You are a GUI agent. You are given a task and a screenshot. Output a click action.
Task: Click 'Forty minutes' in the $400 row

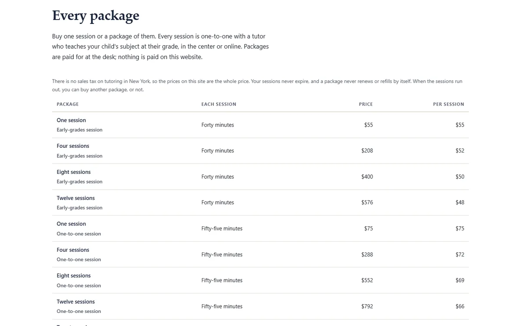click(x=218, y=177)
